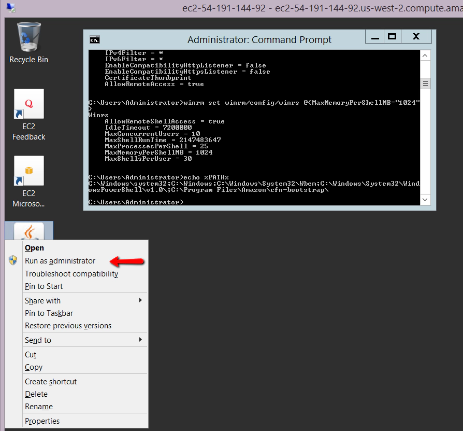This screenshot has height=431, width=463.
Task: Launch the EC2 Feedback desktop shortcut
Action: (x=28, y=103)
